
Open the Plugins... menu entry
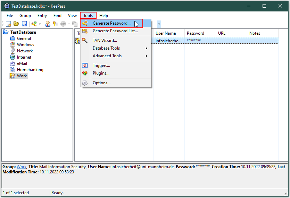pyautogui.click(x=116, y=73)
